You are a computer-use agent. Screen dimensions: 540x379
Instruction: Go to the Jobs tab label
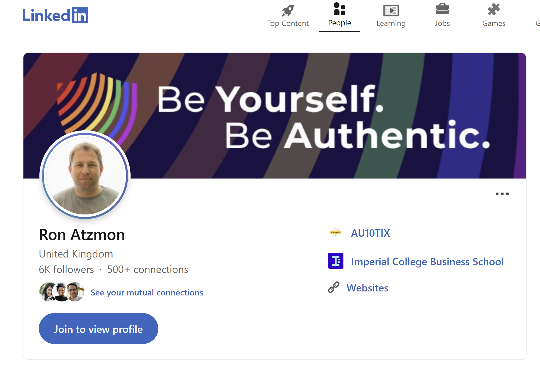coord(442,23)
